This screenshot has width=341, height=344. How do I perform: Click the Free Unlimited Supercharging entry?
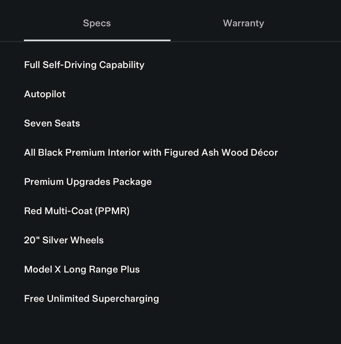tap(91, 299)
